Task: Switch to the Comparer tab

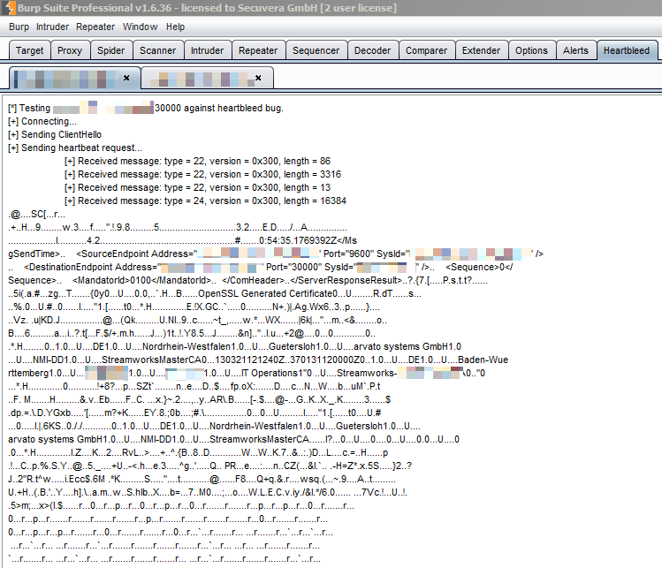Action: pyautogui.click(x=426, y=50)
